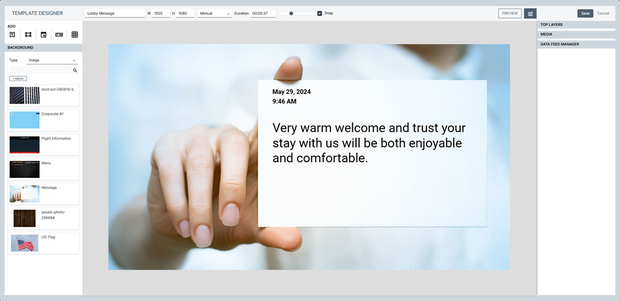Expand the Media panel on the right
Screen dimensions: 620x301
(576, 34)
